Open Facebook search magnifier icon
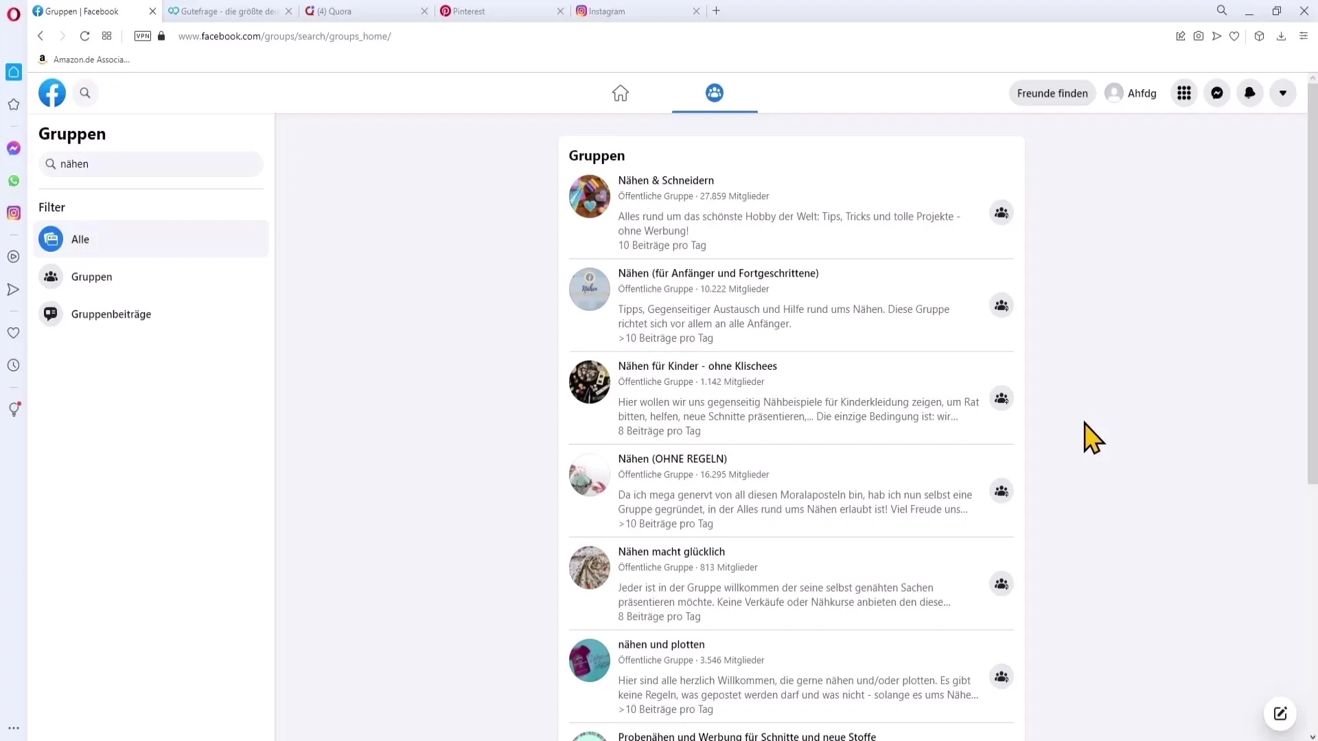Screen dimensions: 1318x741 point(85,93)
